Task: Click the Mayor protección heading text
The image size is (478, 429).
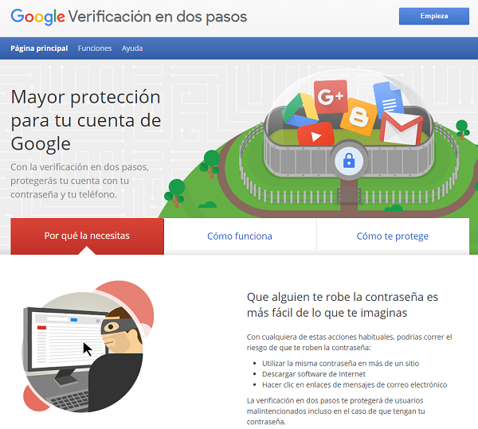Action: [x=86, y=120]
